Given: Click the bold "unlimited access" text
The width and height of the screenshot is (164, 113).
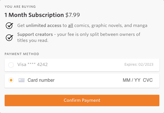Looking at the screenshot, I should 44,26.
